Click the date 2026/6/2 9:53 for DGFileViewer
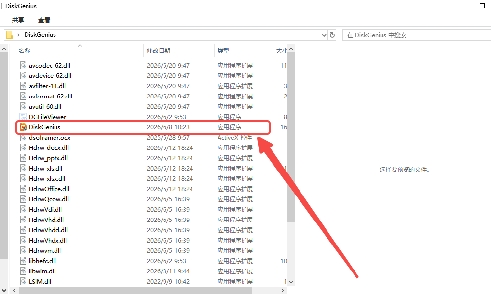 click(166, 117)
